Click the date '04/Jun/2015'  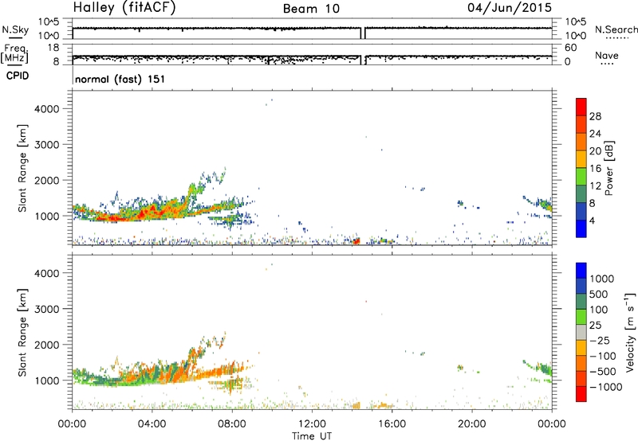(510, 7)
